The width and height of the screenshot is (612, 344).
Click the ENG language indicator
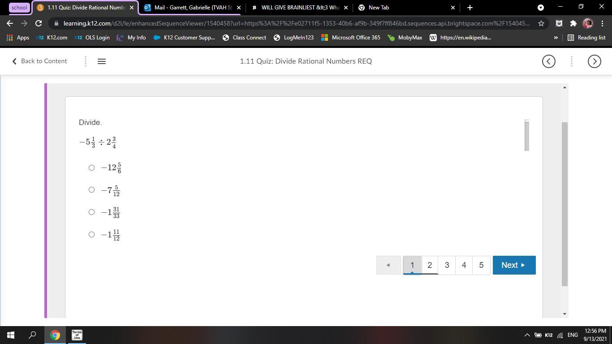[573, 335]
